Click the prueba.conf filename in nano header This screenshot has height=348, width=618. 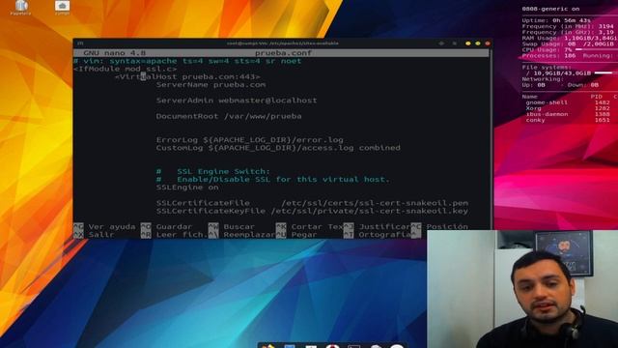click(x=283, y=53)
